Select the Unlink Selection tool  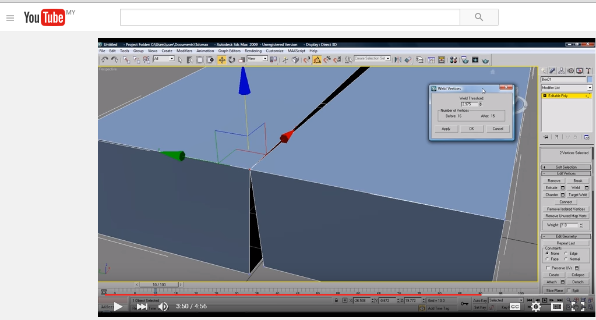pos(136,59)
